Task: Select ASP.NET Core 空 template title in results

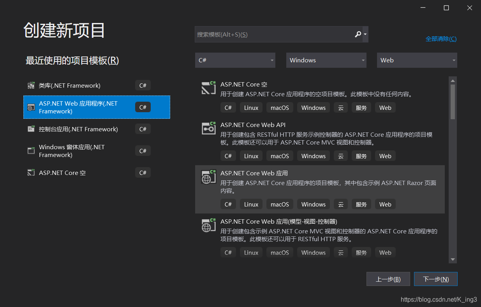Action: coord(244,84)
